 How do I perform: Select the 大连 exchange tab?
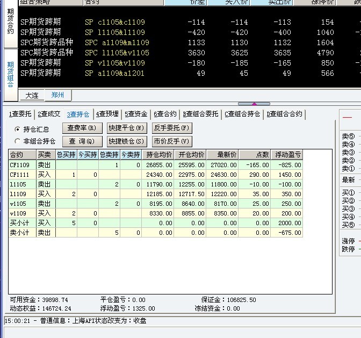(32, 95)
